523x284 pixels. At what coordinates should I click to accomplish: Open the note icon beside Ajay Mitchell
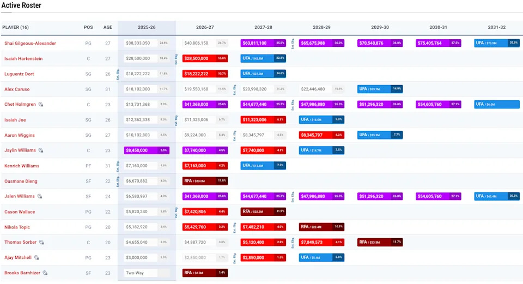coord(37,258)
